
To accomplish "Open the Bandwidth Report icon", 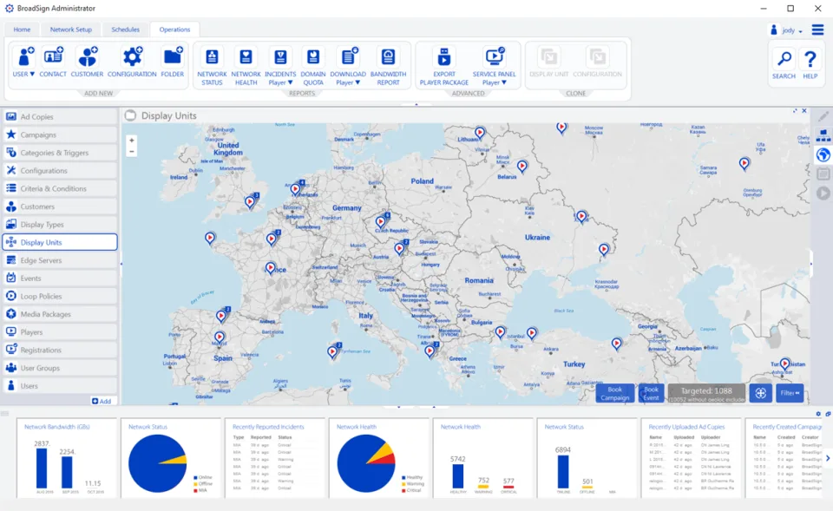I will pos(389,66).
